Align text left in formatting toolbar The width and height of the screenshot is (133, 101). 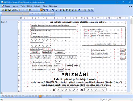42,14
